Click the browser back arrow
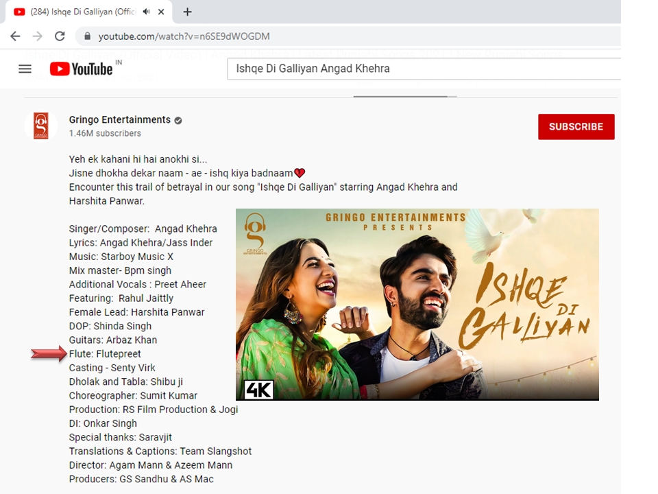Viewport: 658px width, 494px height. tap(15, 36)
